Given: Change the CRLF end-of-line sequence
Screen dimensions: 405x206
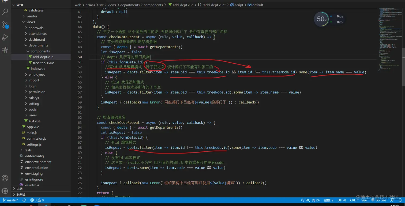Looking at the screenshot, I should (354, 200).
